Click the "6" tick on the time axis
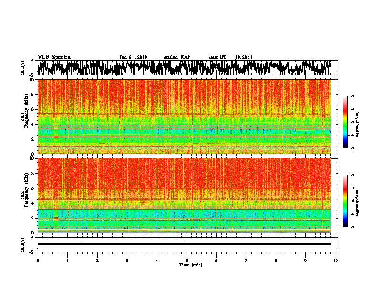This screenshot has width=378, height=292. click(217, 261)
